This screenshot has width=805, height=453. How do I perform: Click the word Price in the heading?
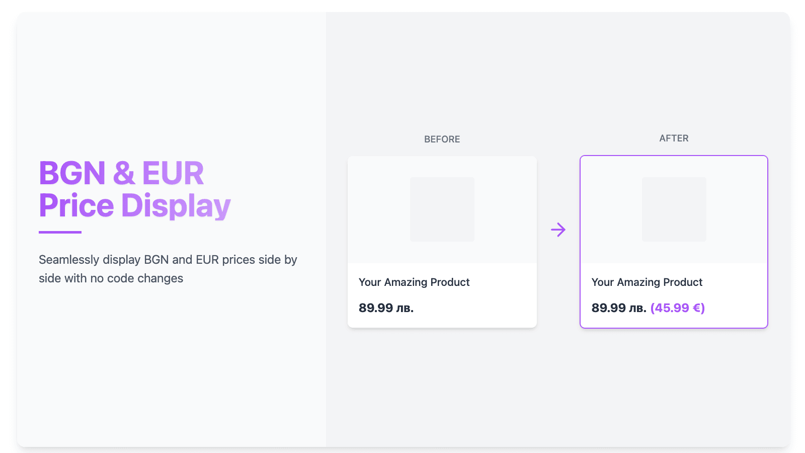76,206
